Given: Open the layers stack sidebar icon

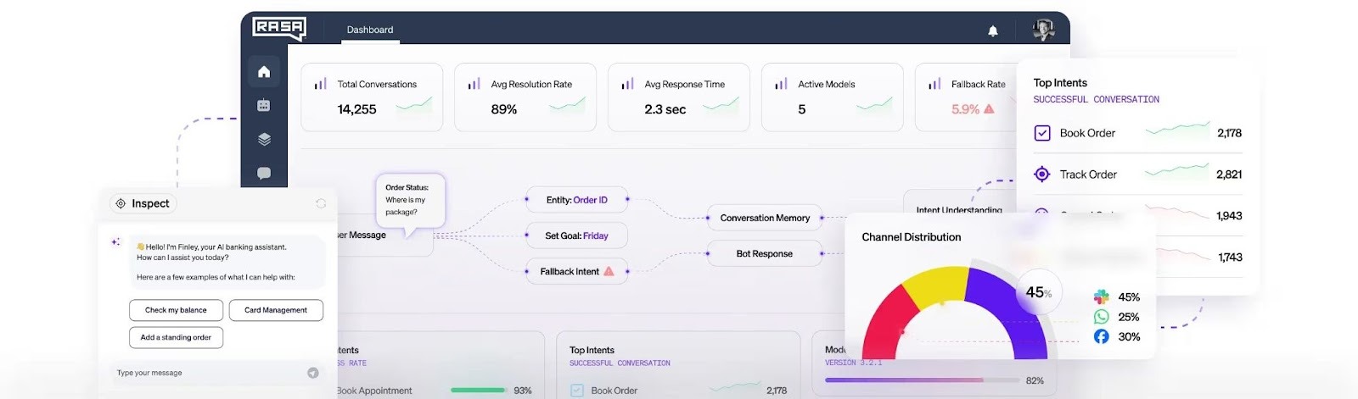Looking at the screenshot, I should (x=264, y=139).
